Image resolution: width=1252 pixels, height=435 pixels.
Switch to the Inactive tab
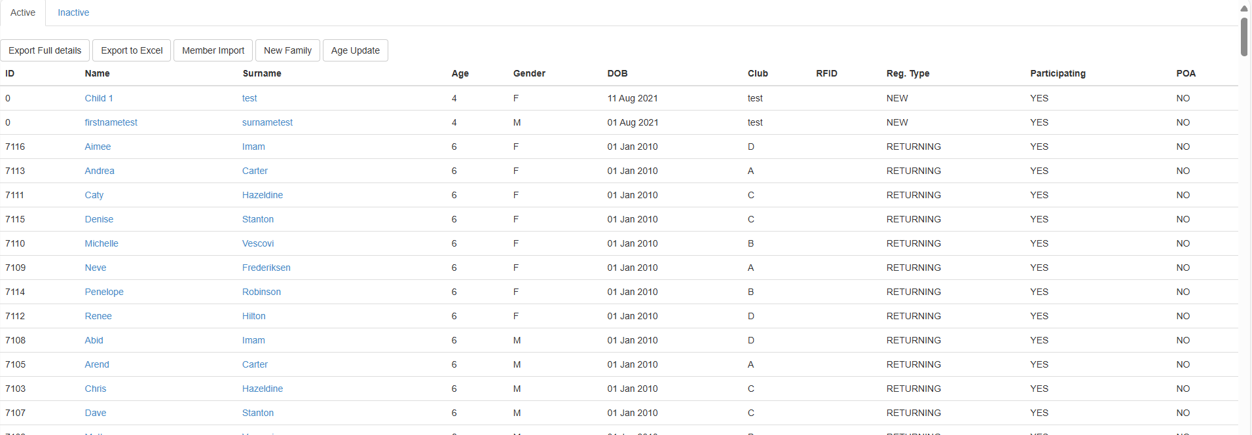[x=73, y=12]
